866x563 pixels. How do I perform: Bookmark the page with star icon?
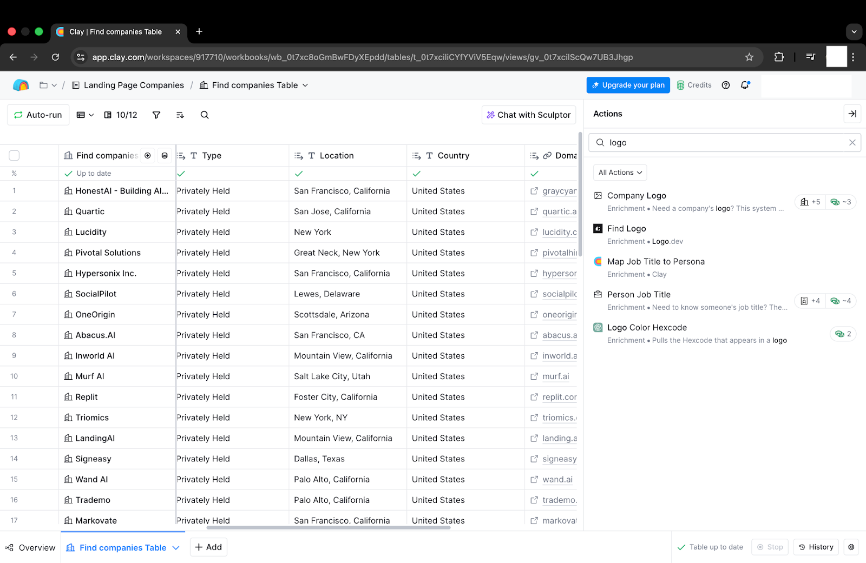[x=749, y=57]
